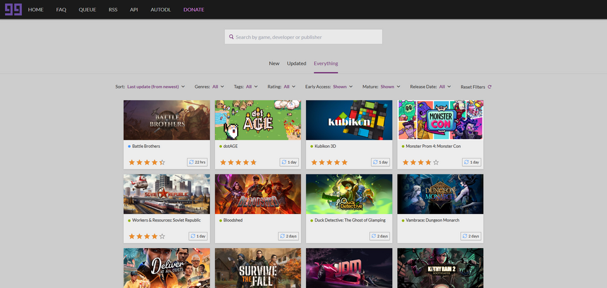Open the Deliver At All Costs cover image
Screen dimensions: 607x288
click(167, 268)
